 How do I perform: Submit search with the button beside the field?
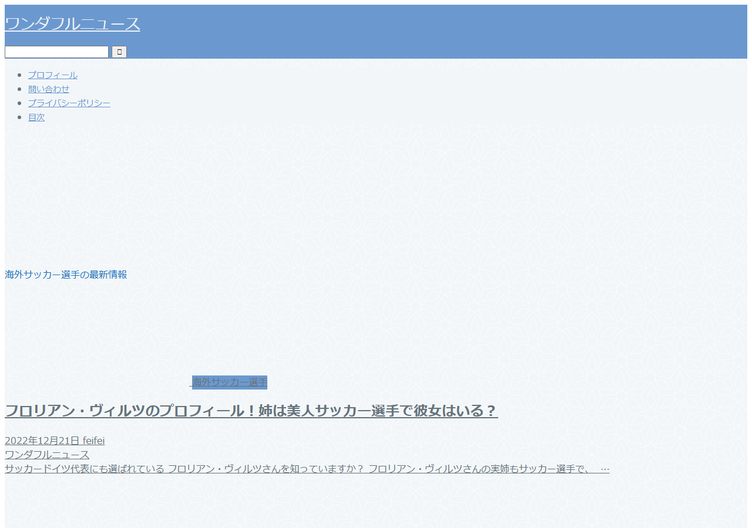pos(119,52)
